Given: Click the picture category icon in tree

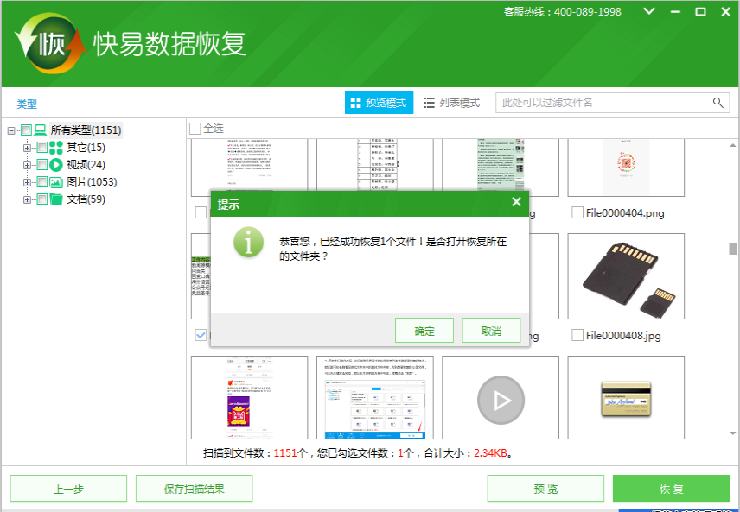Looking at the screenshot, I should pos(56,182).
